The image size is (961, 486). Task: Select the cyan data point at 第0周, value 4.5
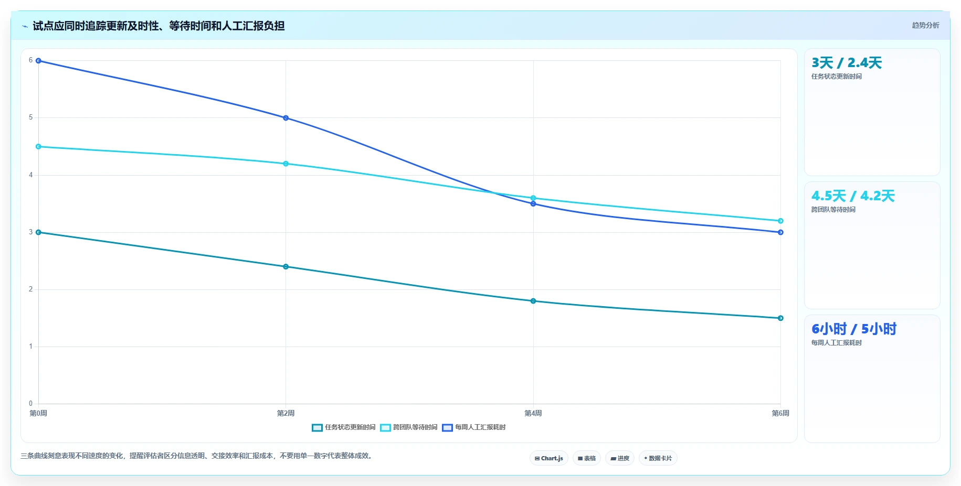point(38,147)
